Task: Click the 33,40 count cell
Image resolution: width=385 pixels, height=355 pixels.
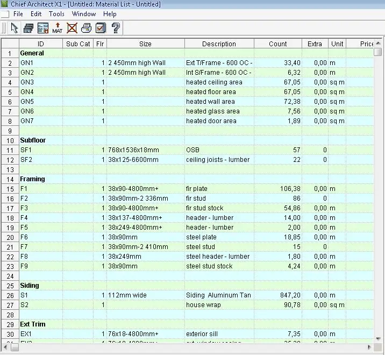Action: tap(277, 63)
